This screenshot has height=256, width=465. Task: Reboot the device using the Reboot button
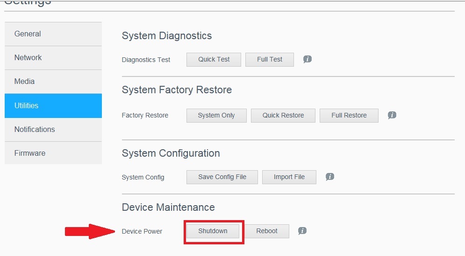[x=267, y=231]
